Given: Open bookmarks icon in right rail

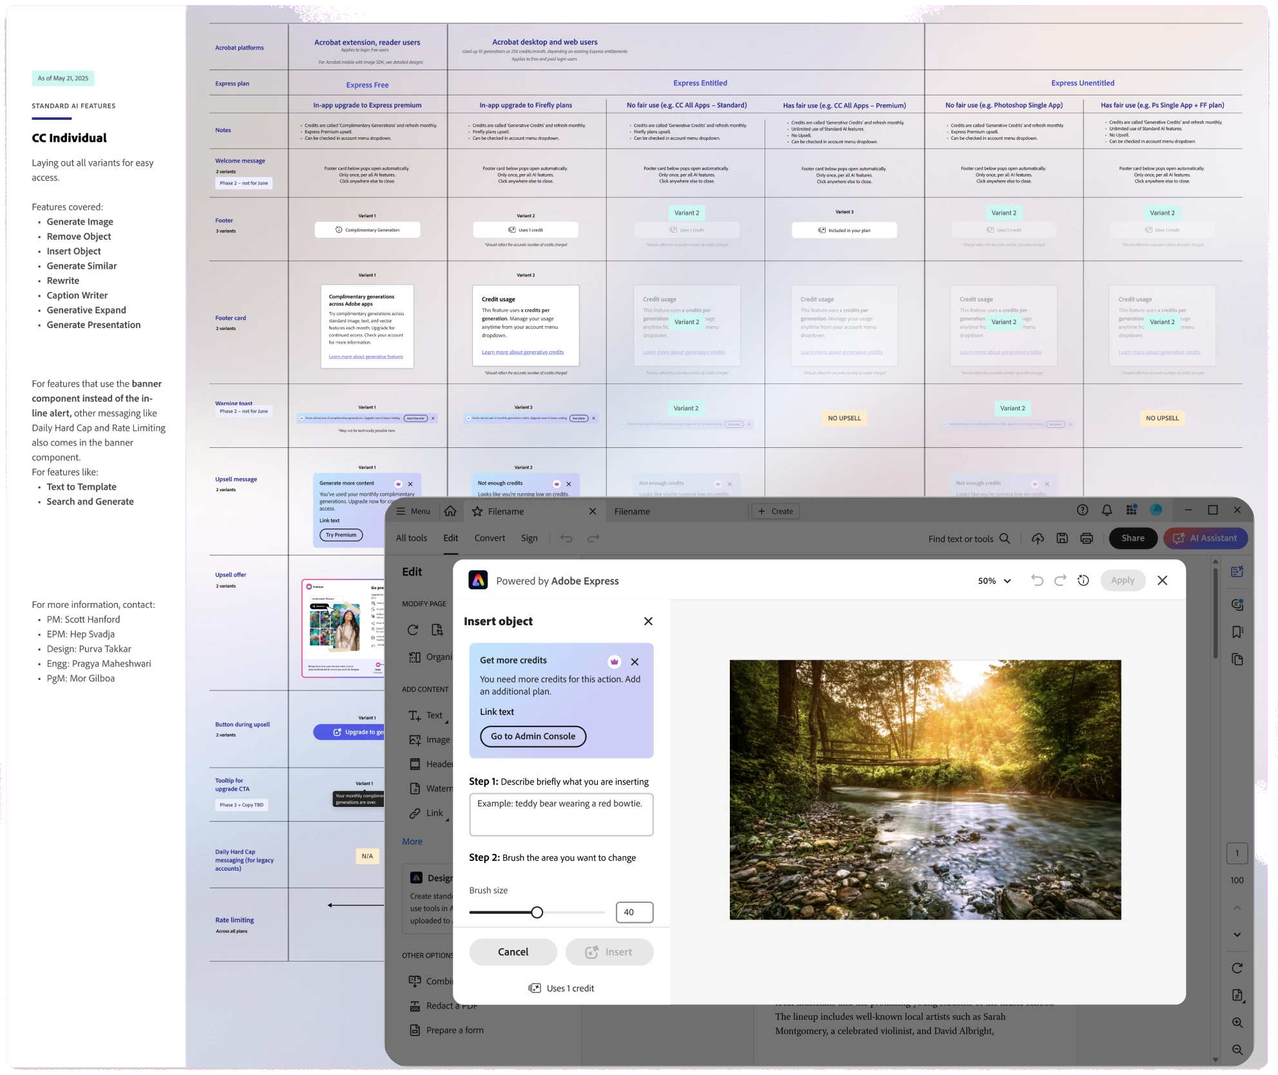Looking at the screenshot, I should point(1237,632).
